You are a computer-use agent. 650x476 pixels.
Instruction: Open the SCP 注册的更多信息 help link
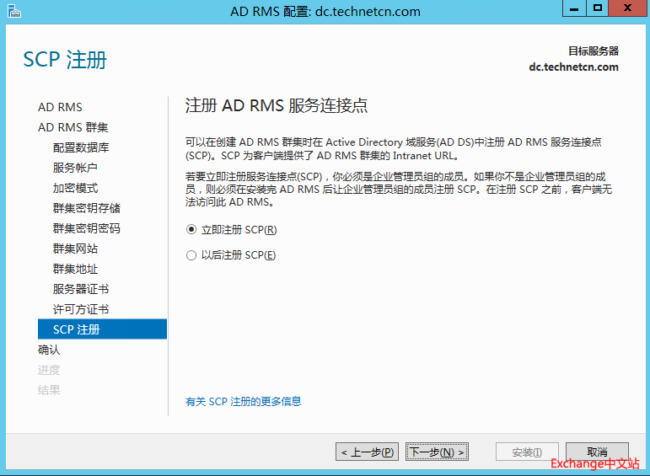click(x=243, y=402)
